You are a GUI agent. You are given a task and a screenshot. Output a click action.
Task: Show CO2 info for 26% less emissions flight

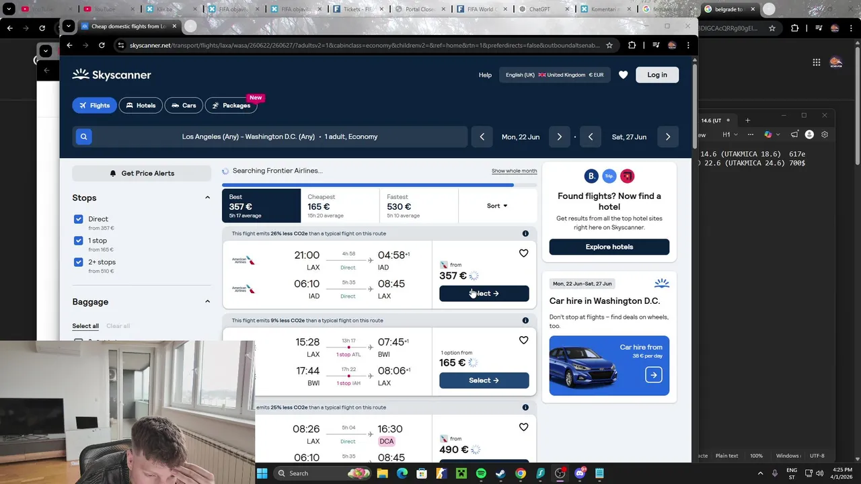pyautogui.click(x=525, y=233)
